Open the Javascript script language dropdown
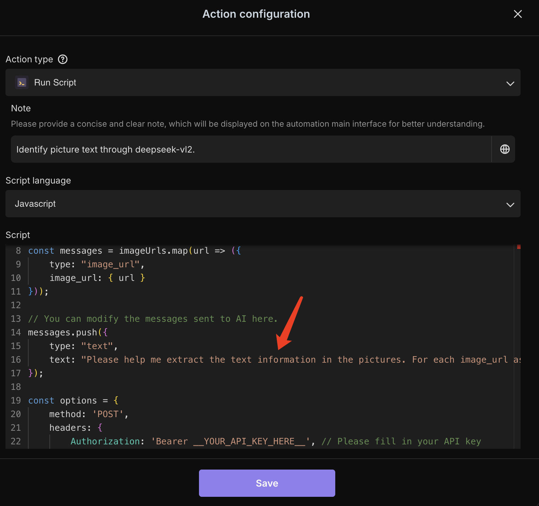 point(263,204)
